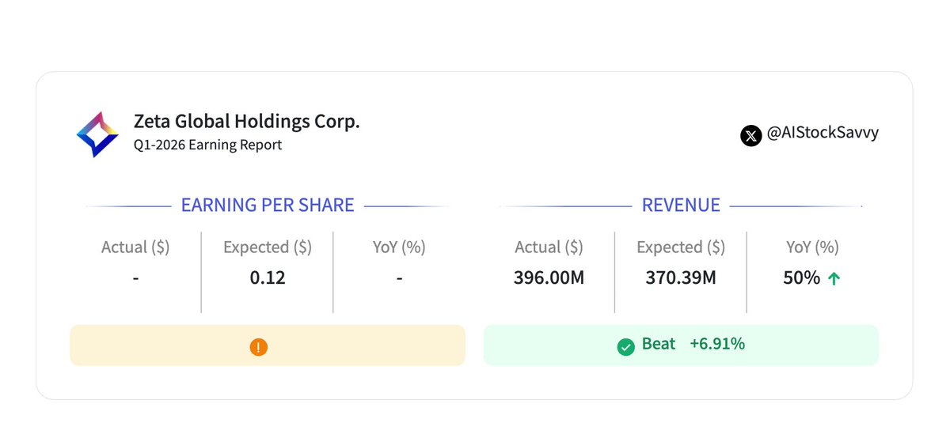Click the Zeta Global Holdings Corp. title

coord(246,122)
